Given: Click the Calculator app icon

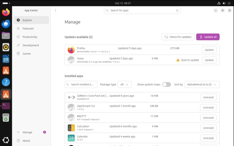Looking at the screenshot, I should click(x=71, y=128).
